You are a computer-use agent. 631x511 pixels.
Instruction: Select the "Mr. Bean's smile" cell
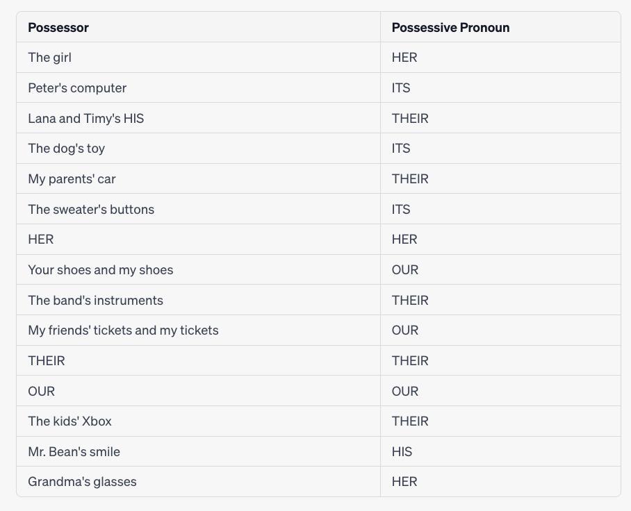[74, 452]
